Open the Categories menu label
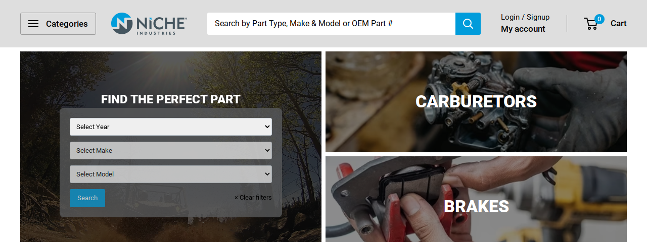 coord(67,24)
